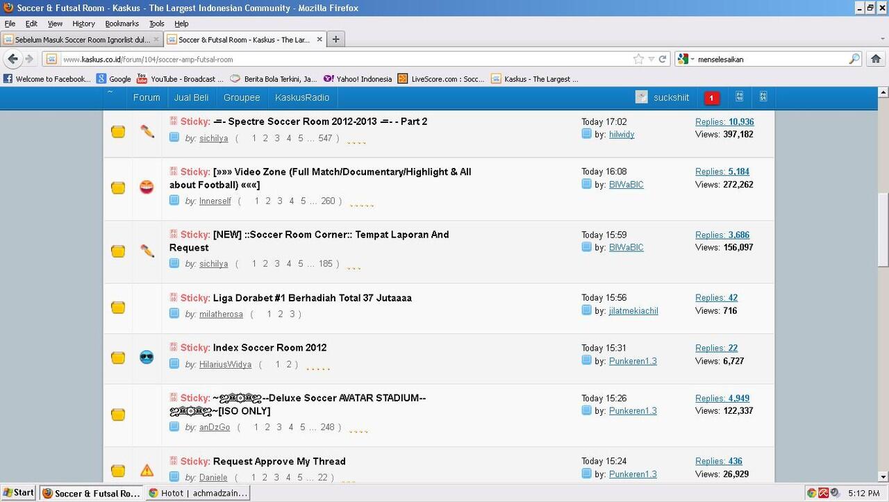Click the search magnifier icon in search box
The width and height of the screenshot is (889, 502).
pos(854,59)
